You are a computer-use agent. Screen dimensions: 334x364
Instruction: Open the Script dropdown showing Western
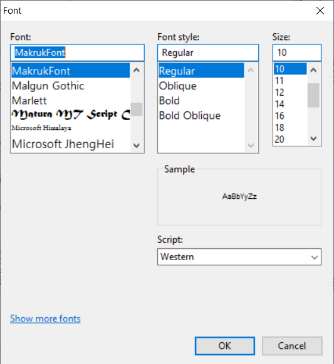pyautogui.click(x=239, y=257)
